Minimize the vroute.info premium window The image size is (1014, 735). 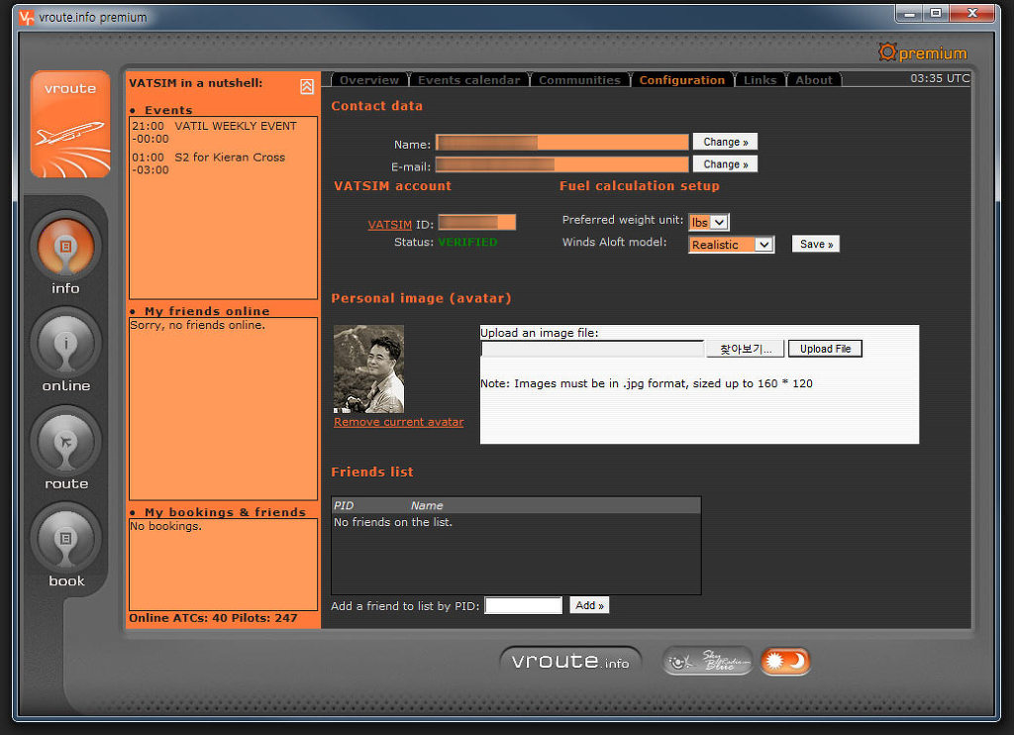(910, 13)
